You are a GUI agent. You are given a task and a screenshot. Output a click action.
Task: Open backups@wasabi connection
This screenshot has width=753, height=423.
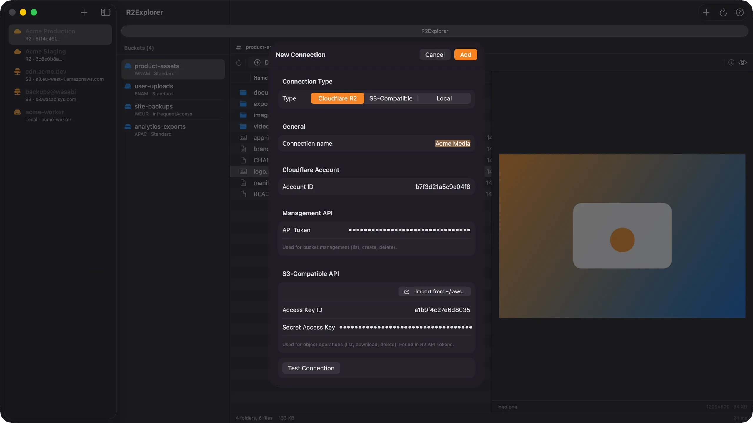point(60,95)
